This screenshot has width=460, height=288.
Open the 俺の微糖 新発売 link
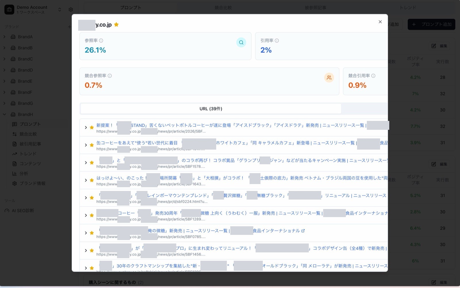click(200, 231)
